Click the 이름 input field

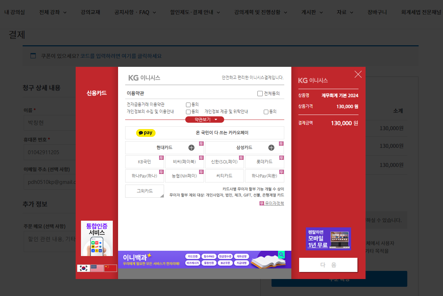49,123
